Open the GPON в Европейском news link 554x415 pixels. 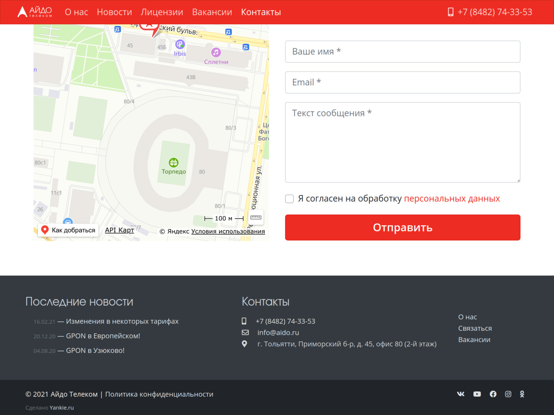click(103, 336)
